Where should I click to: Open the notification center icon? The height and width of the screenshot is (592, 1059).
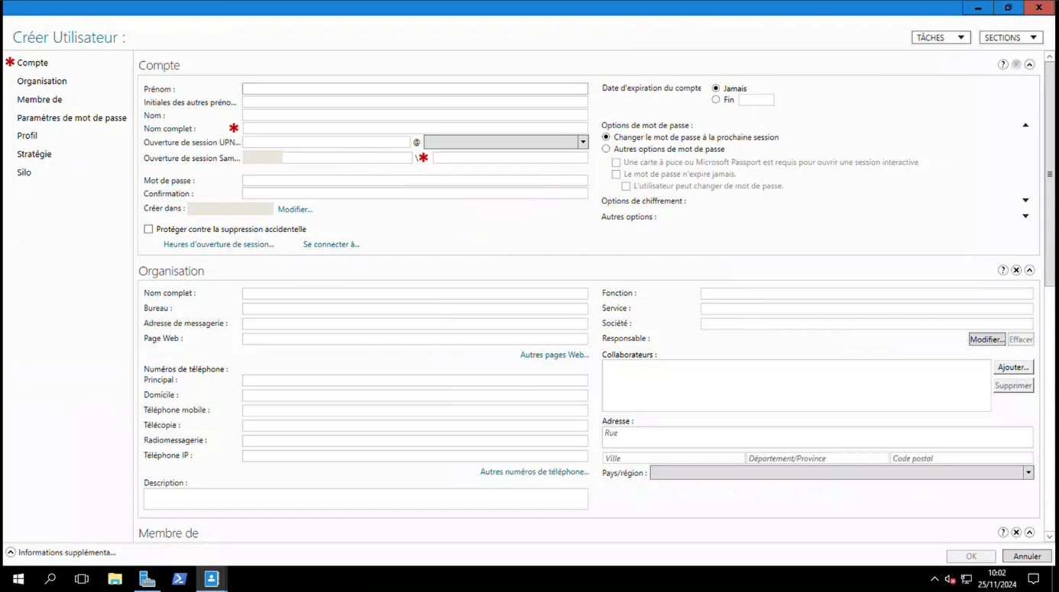point(1033,579)
